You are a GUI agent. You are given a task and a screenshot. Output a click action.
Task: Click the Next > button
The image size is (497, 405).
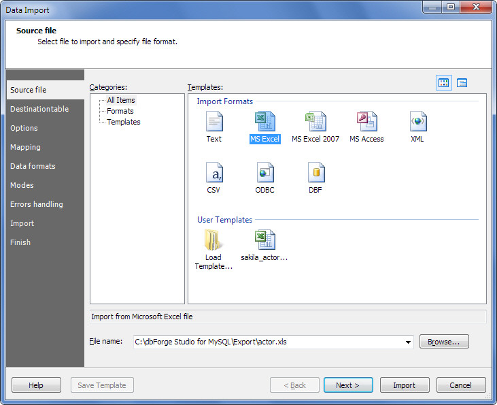348,385
